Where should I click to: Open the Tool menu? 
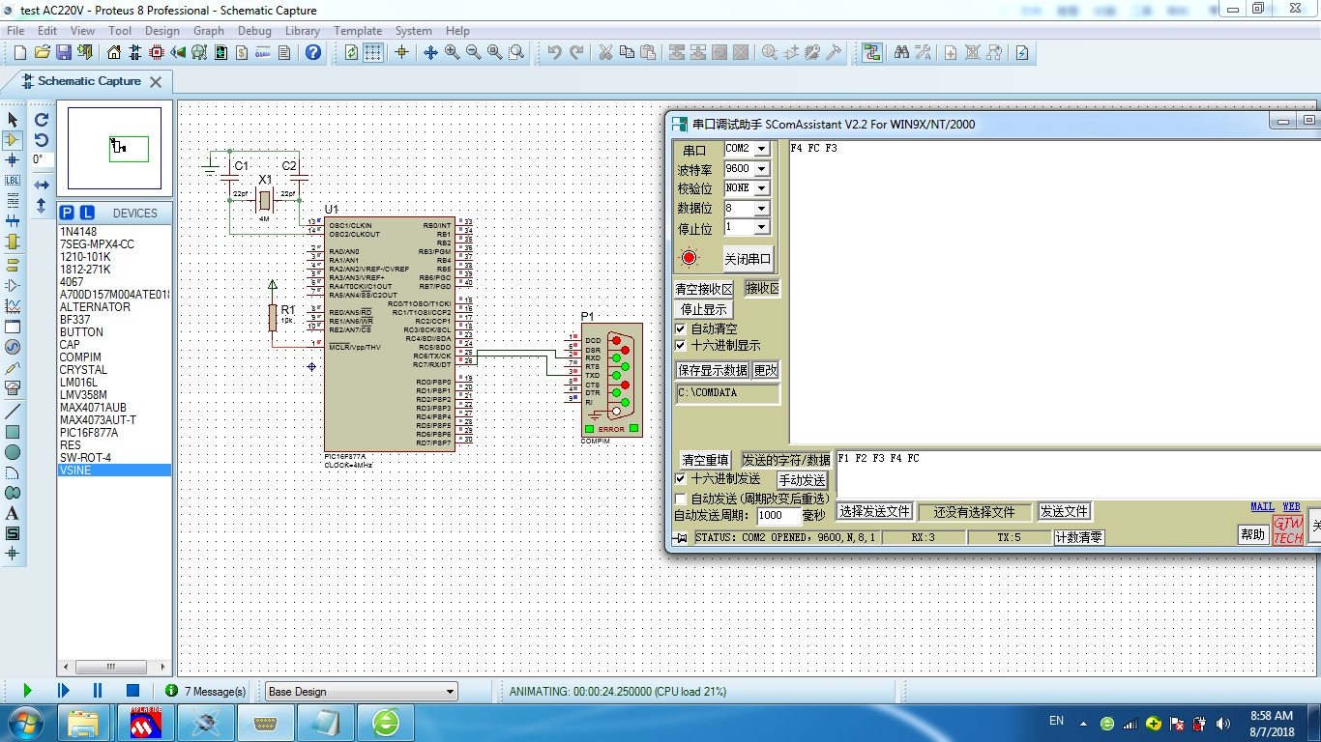click(120, 31)
